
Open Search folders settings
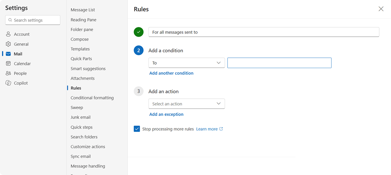tap(84, 137)
